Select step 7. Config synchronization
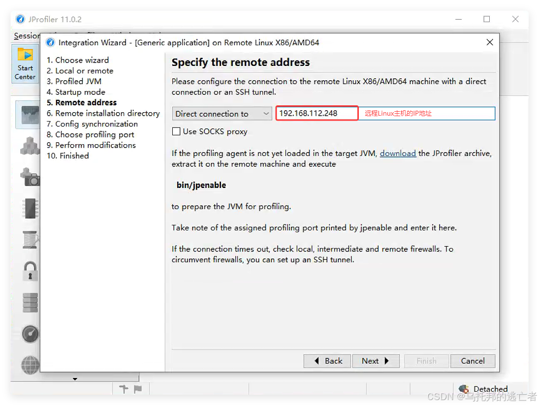 tap(92, 124)
